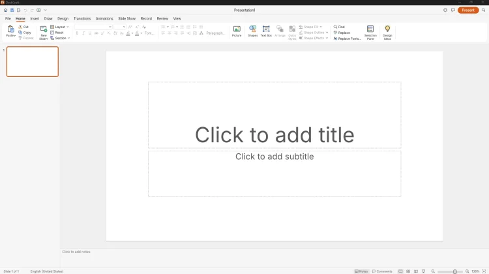Click the orange Present button

pos(468,10)
